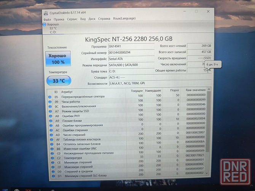Image resolution: width=255 pixels, height=191 pixels.
Task: Click the status dot for Ошибки PHY
Action: click(50, 116)
